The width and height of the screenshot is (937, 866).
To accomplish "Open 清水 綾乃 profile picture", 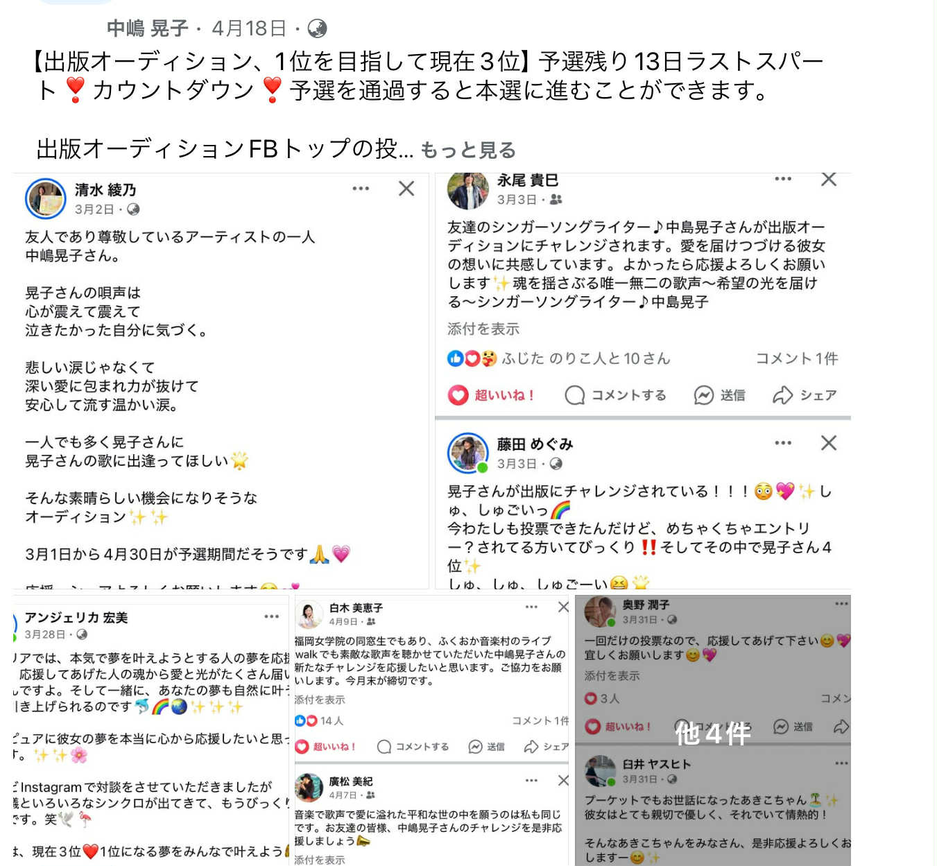I will [x=46, y=198].
